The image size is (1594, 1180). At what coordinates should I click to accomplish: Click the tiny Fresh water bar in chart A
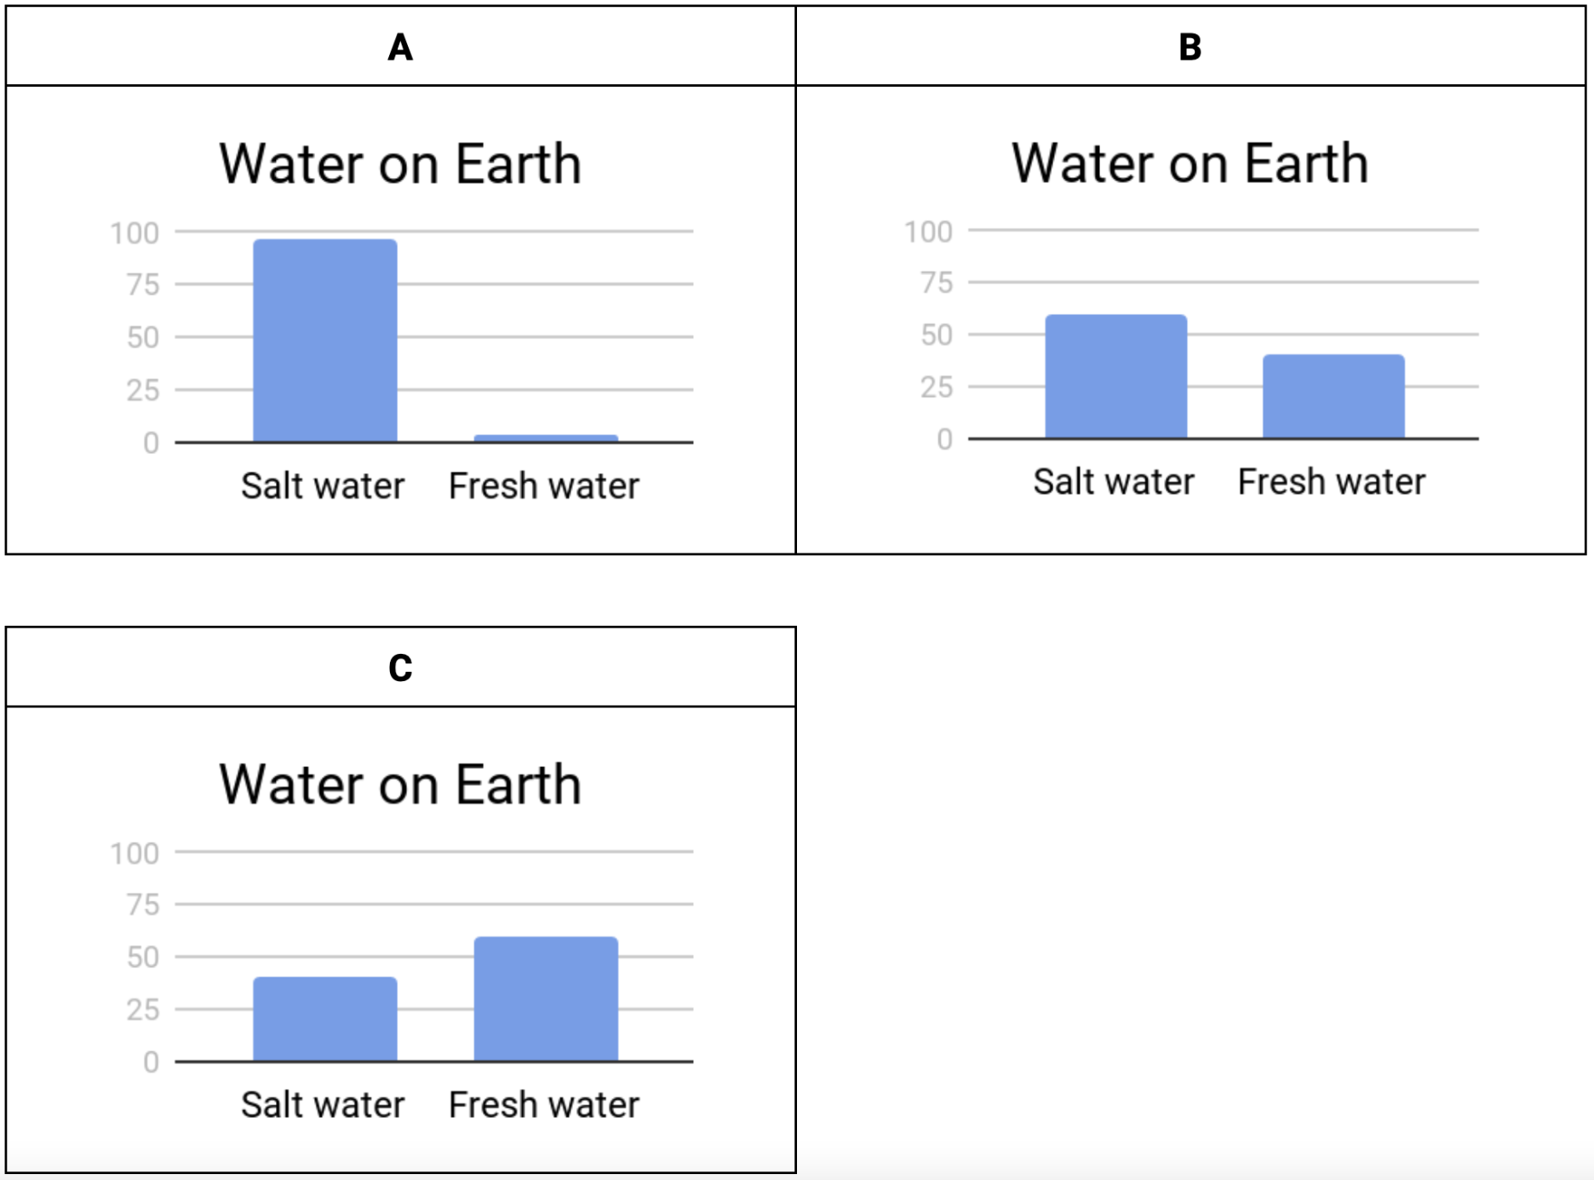pos(546,438)
